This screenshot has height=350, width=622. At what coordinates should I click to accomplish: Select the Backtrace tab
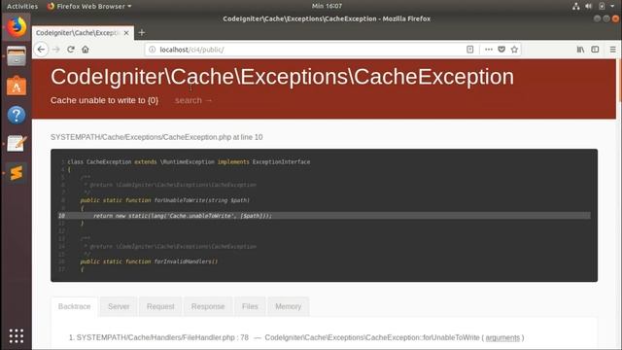(74, 306)
